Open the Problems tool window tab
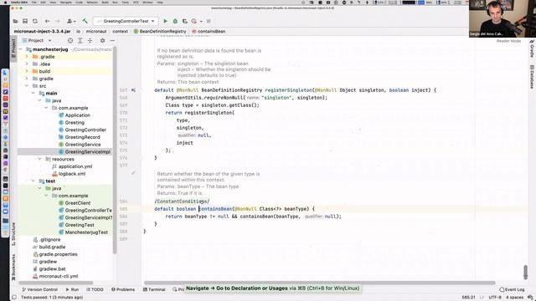536x301 pixels. [123, 289]
